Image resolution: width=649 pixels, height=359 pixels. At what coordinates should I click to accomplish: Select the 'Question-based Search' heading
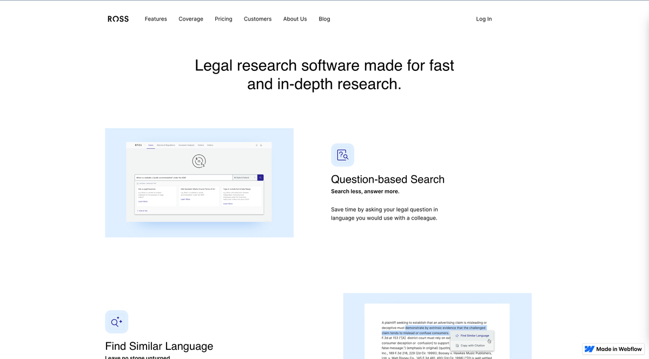point(388,179)
